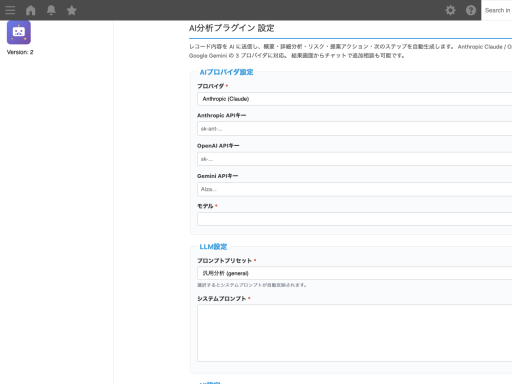This screenshot has width=512, height=384.
Task: Click the purple AI plugin robot icon
Action: click(x=18, y=32)
